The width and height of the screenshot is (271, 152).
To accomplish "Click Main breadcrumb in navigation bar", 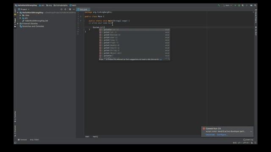I will 73,5.
